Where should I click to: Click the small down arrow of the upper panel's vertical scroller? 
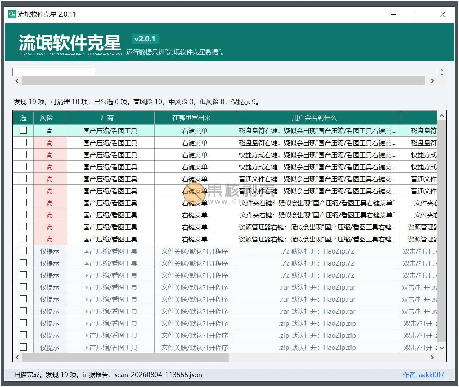point(442,74)
